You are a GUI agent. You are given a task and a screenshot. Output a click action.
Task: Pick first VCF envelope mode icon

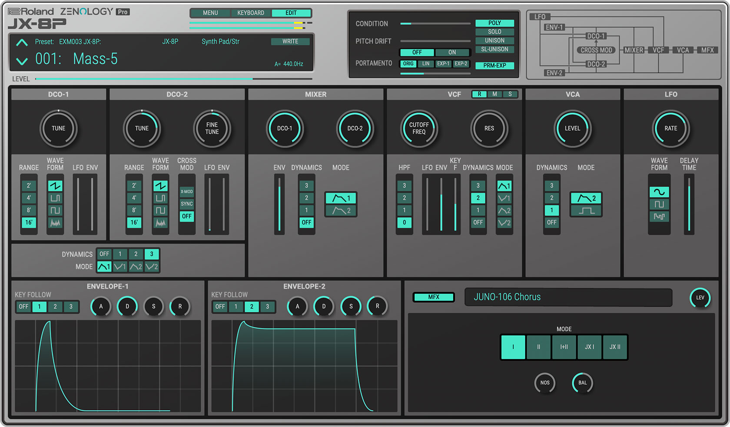(x=504, y=186)
